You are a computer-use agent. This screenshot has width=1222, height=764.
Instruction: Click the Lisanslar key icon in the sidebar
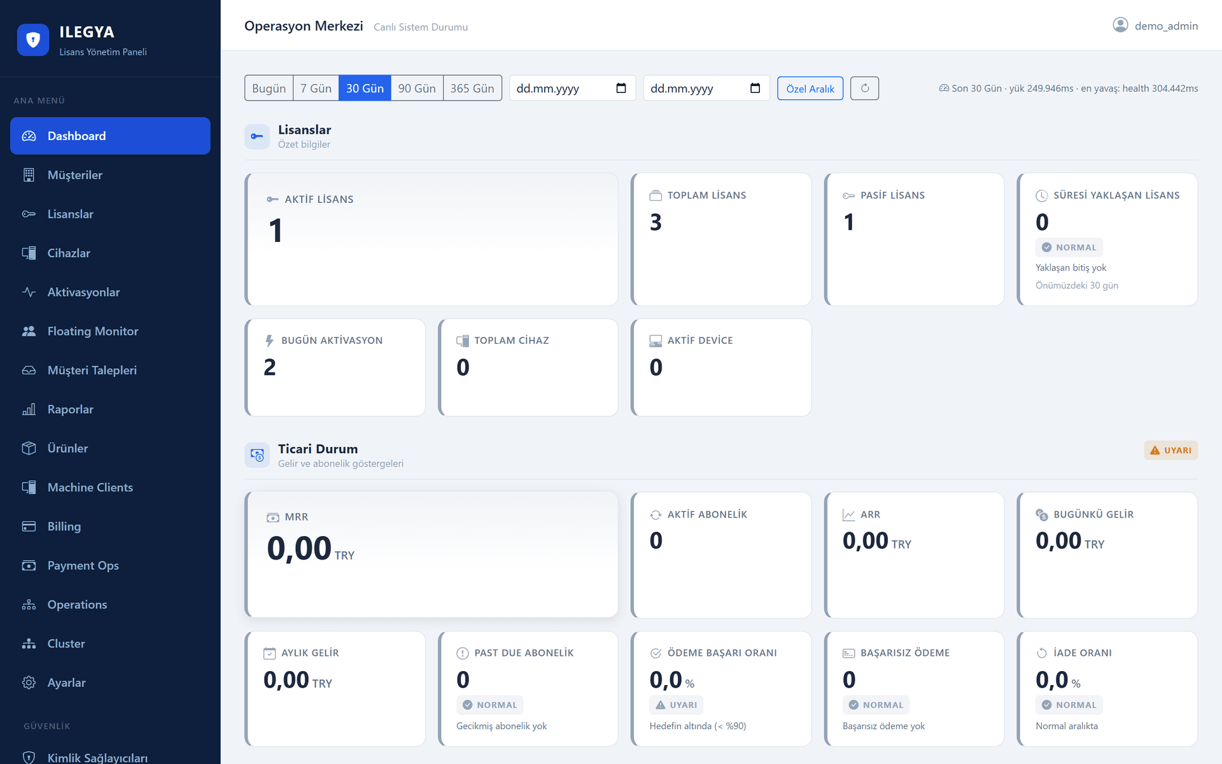tap(29, 214)
